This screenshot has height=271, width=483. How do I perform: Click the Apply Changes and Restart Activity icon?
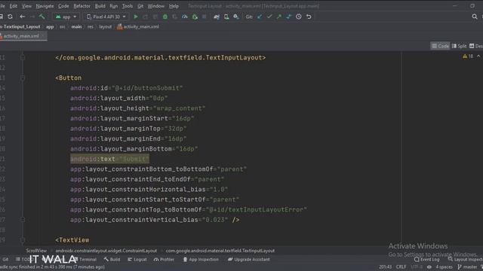[145, 17]
